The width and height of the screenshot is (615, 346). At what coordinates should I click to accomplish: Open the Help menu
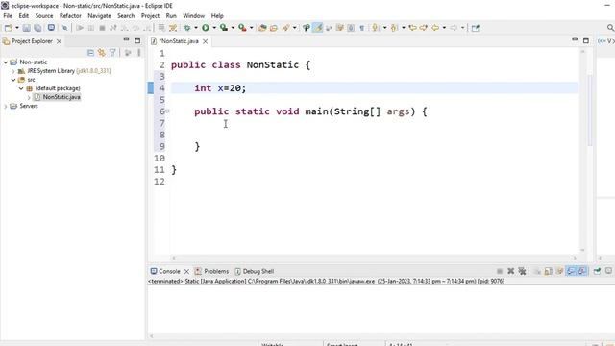pos(217,16)
